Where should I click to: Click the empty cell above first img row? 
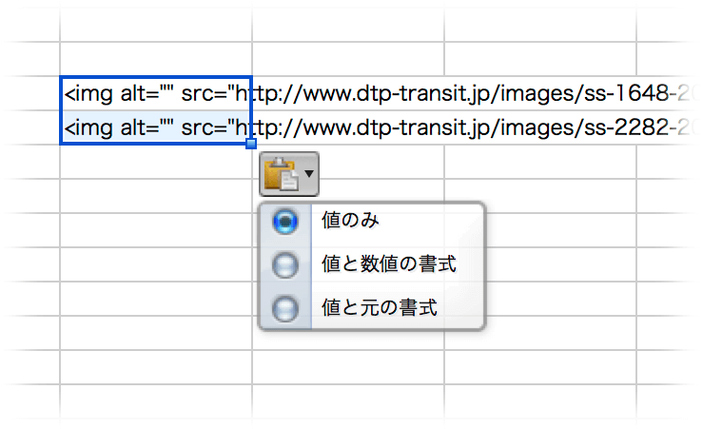(156, 59)
